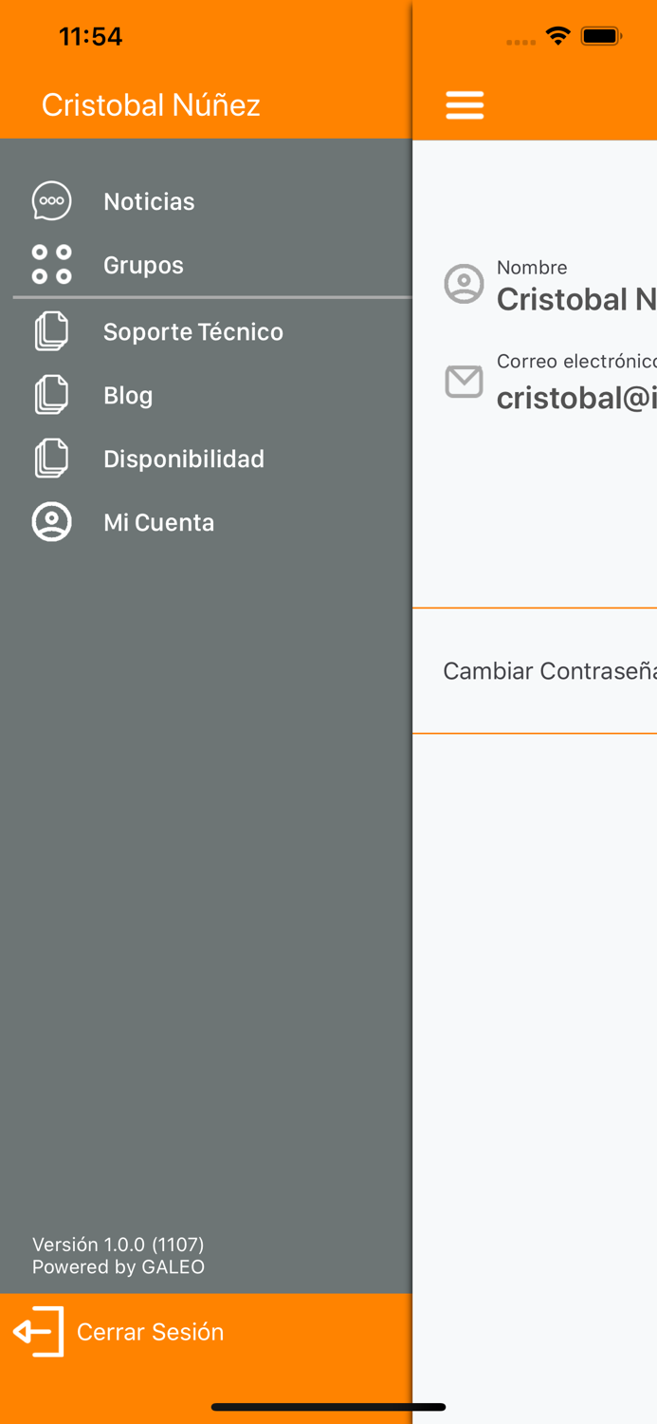Select Disponibilidad from the side menu
Viewport: 657px width, 1424px height.
[206, 459]
